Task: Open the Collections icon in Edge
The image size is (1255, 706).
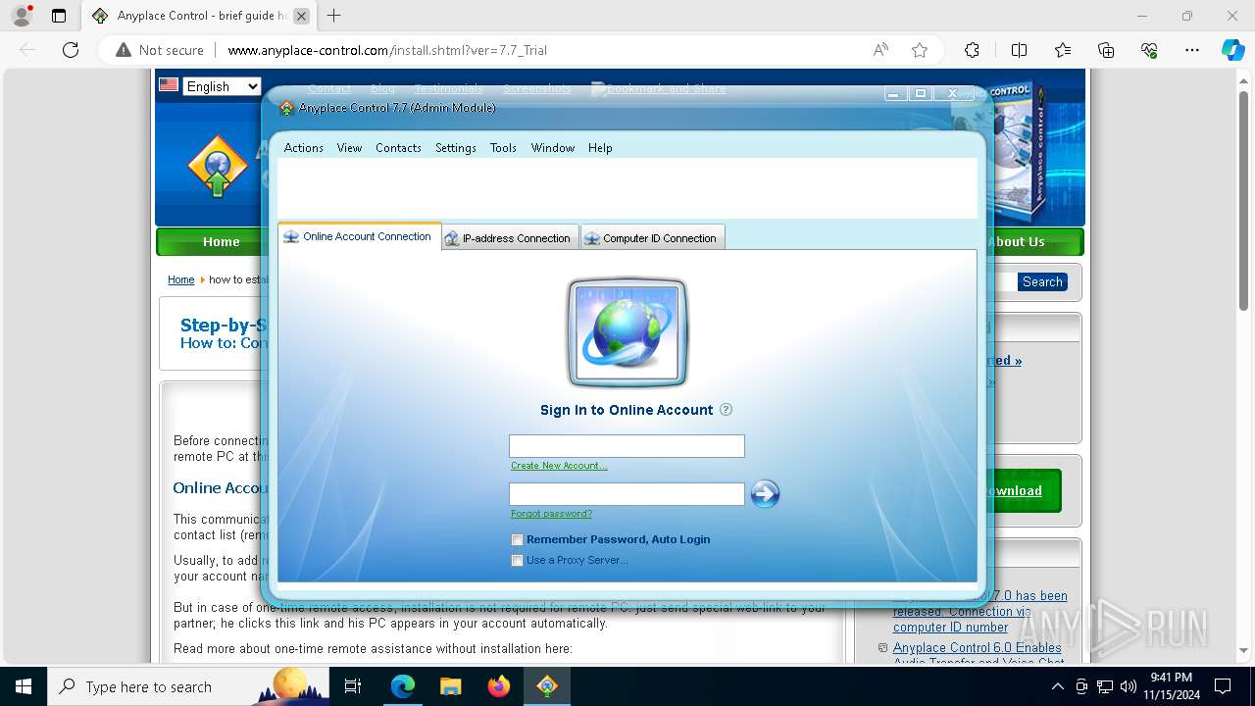Action: click(1106, 50)
